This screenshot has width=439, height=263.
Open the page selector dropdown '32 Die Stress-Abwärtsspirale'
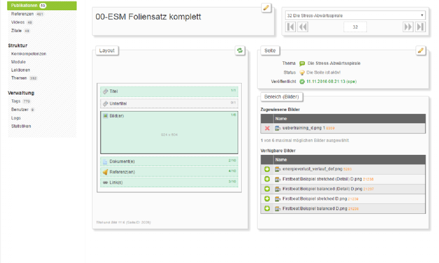(355, 15)
